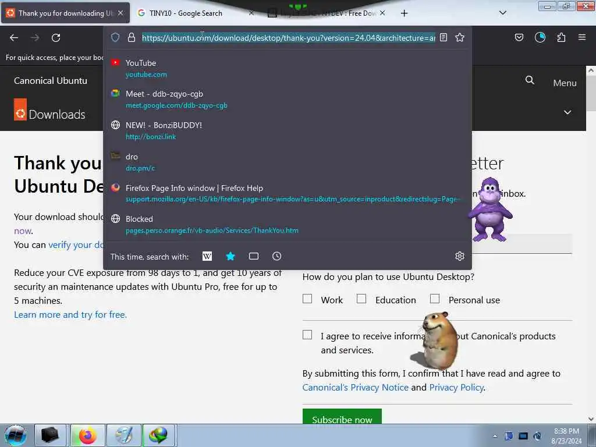Open the tracking protection shield icon
596x447 pixels.
click(x=115, y=37)
